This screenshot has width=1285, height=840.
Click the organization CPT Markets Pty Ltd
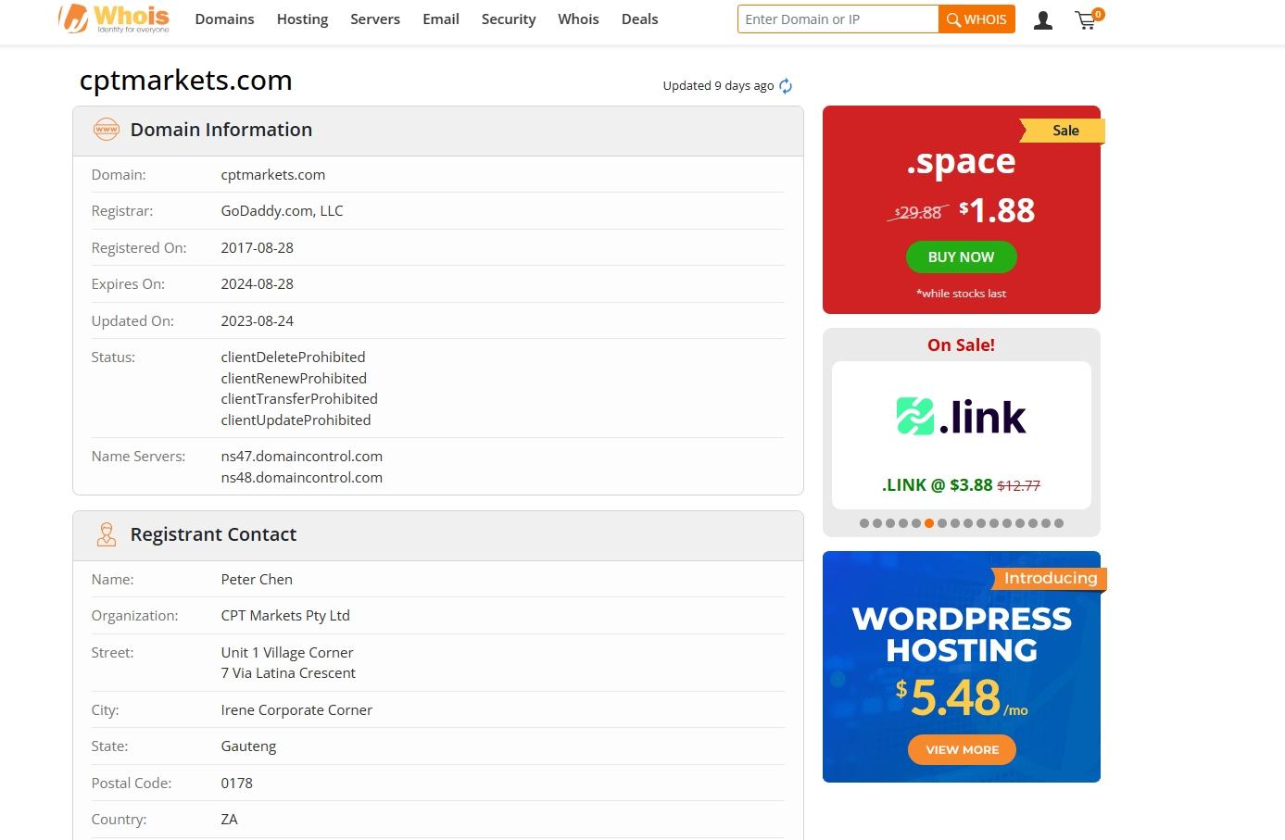(285, 616)
